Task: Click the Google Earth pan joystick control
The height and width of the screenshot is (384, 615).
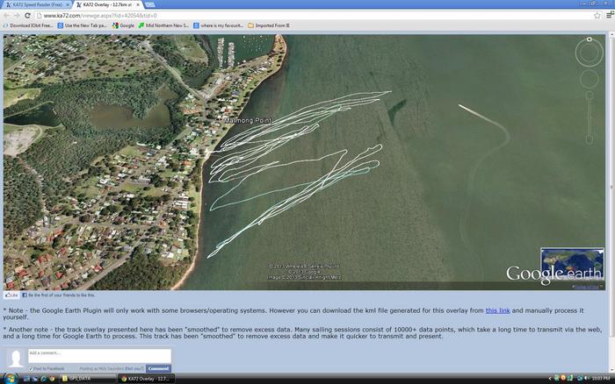Action: (x=589, y=84)
